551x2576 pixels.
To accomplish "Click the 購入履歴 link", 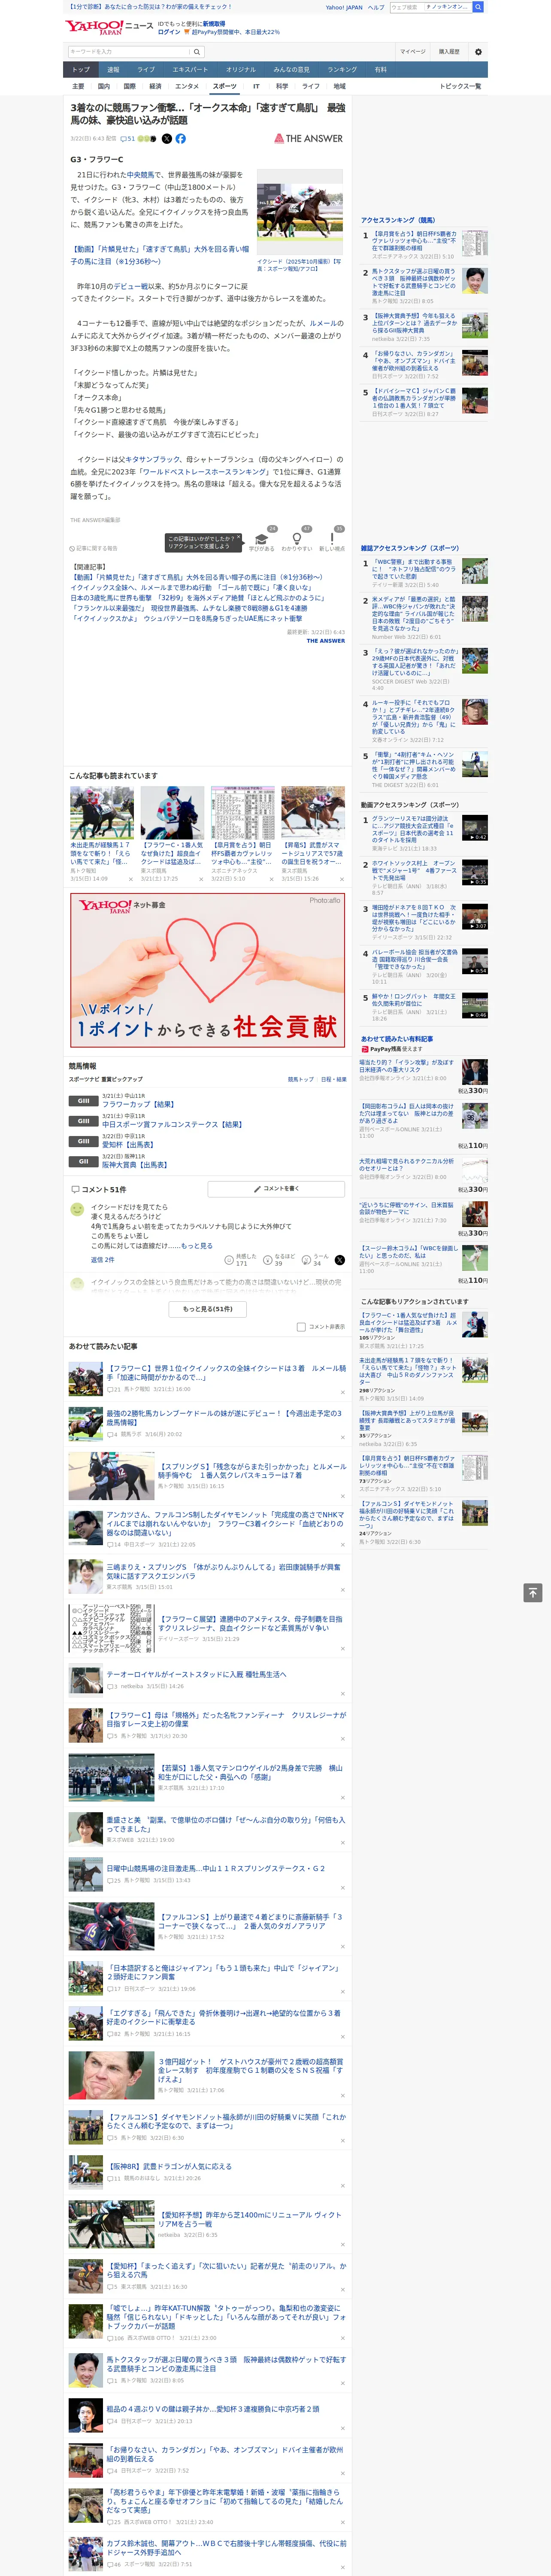I will click(x=449, y=51).
